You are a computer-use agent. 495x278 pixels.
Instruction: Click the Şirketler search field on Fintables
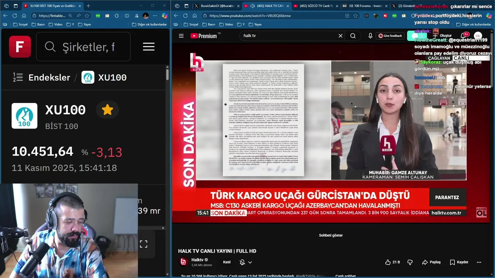[x=84, y=47]
